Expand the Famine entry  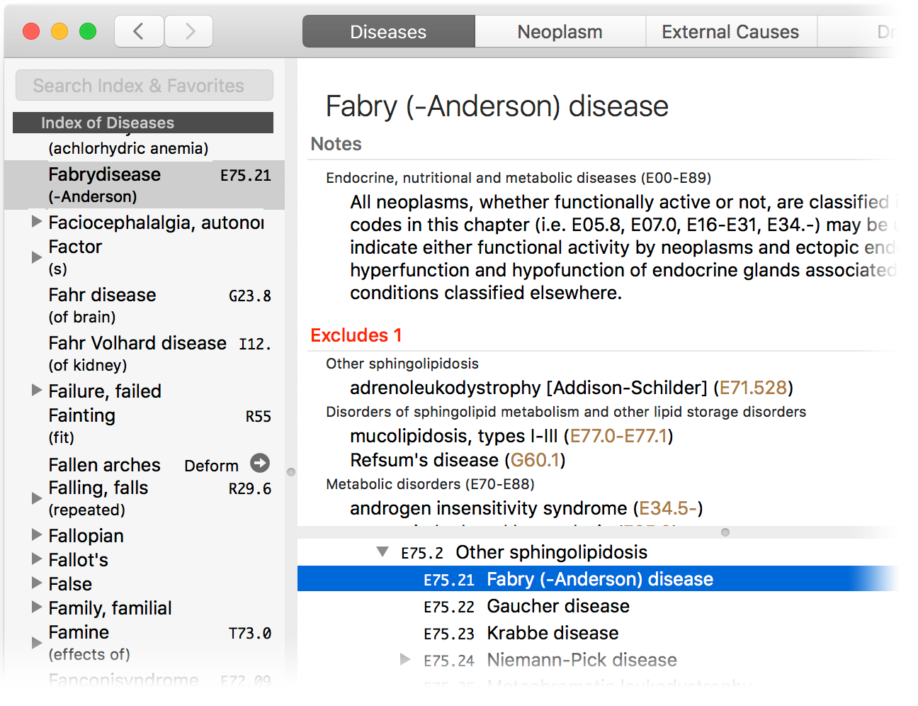37,642
